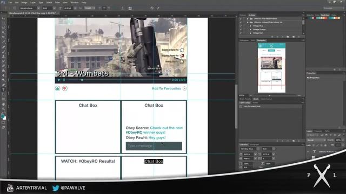Open the font family dropdown in options bar
Screen dimensions: 346x194
pyautogui.click(x=30, y=8)
